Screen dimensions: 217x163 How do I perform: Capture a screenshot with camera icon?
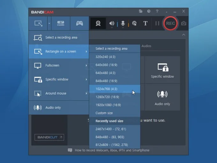click(x=183, y=23)
